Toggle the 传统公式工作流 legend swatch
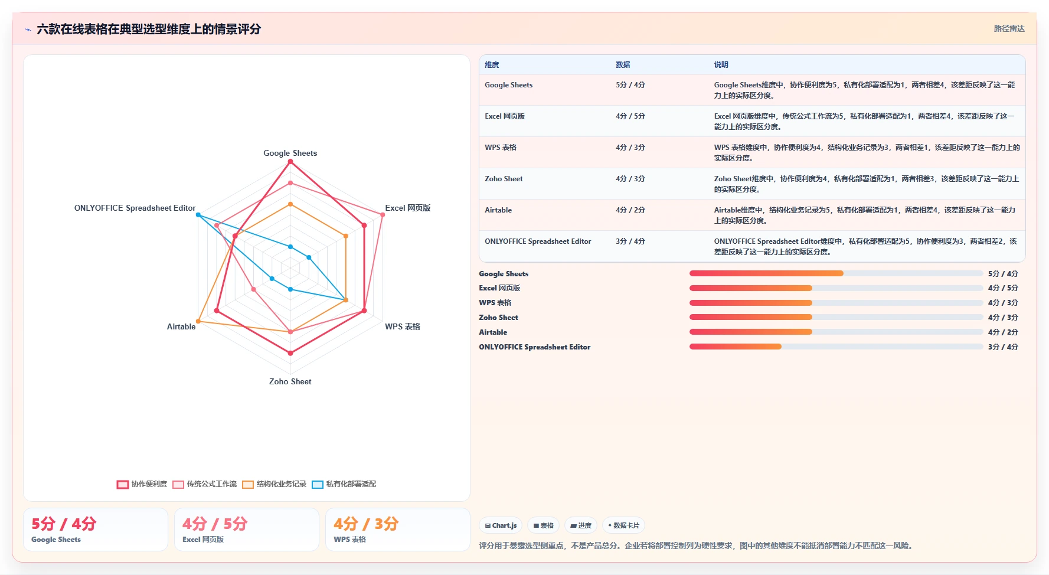This screenshot has width=1049, height=575. click(x=178, y=485)
